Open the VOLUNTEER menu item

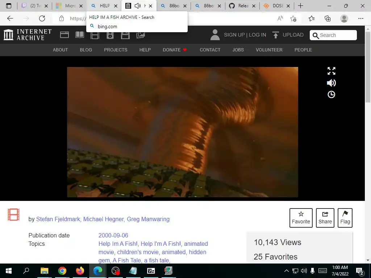pos(269,50)
